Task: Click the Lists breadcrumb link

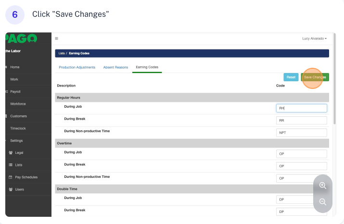Action: coord(61,53)
